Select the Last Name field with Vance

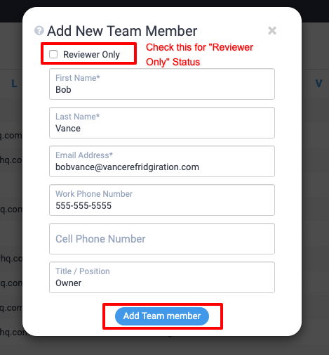click(x=162, y=123)
